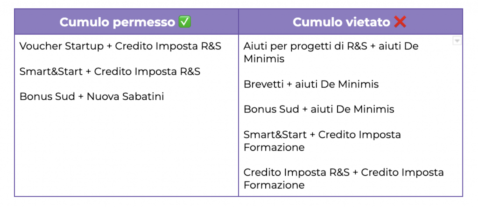The height and width of the screenshot is (207, 478).
Task: Click empty area of left table cell
Action: [x=126, y=150]
